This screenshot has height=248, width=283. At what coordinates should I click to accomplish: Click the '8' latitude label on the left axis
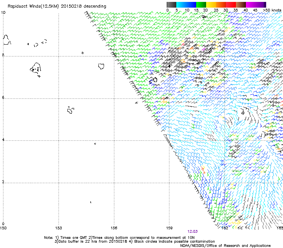[x=3, y=55]
